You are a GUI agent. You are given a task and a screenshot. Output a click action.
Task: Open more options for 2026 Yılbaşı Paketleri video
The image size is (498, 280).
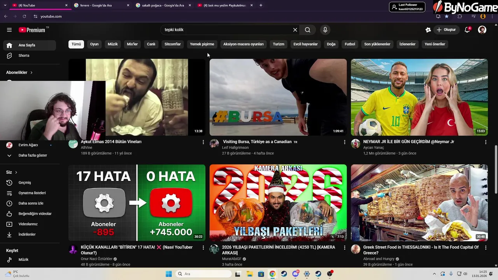tap(344, 248)
